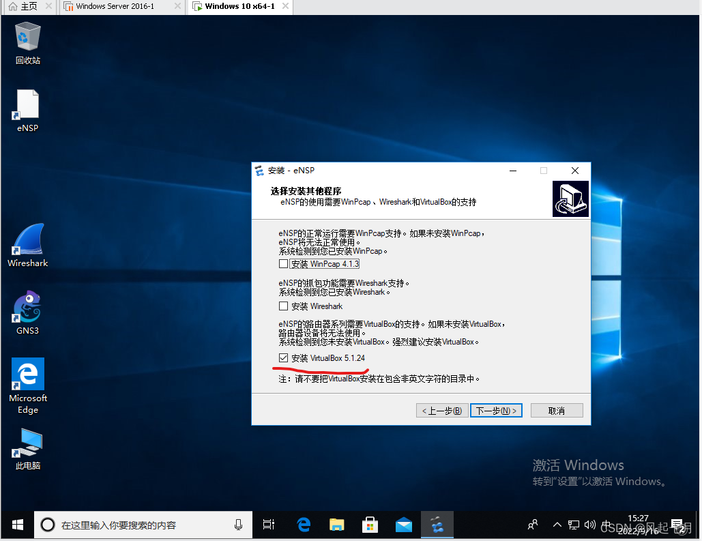Close the eNSP installer dialog
Viewport: 702px width, 541px height.
click(x=575, y=171)
